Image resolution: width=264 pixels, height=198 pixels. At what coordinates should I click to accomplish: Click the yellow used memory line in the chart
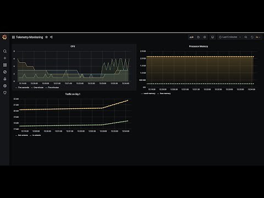[200, 57]
